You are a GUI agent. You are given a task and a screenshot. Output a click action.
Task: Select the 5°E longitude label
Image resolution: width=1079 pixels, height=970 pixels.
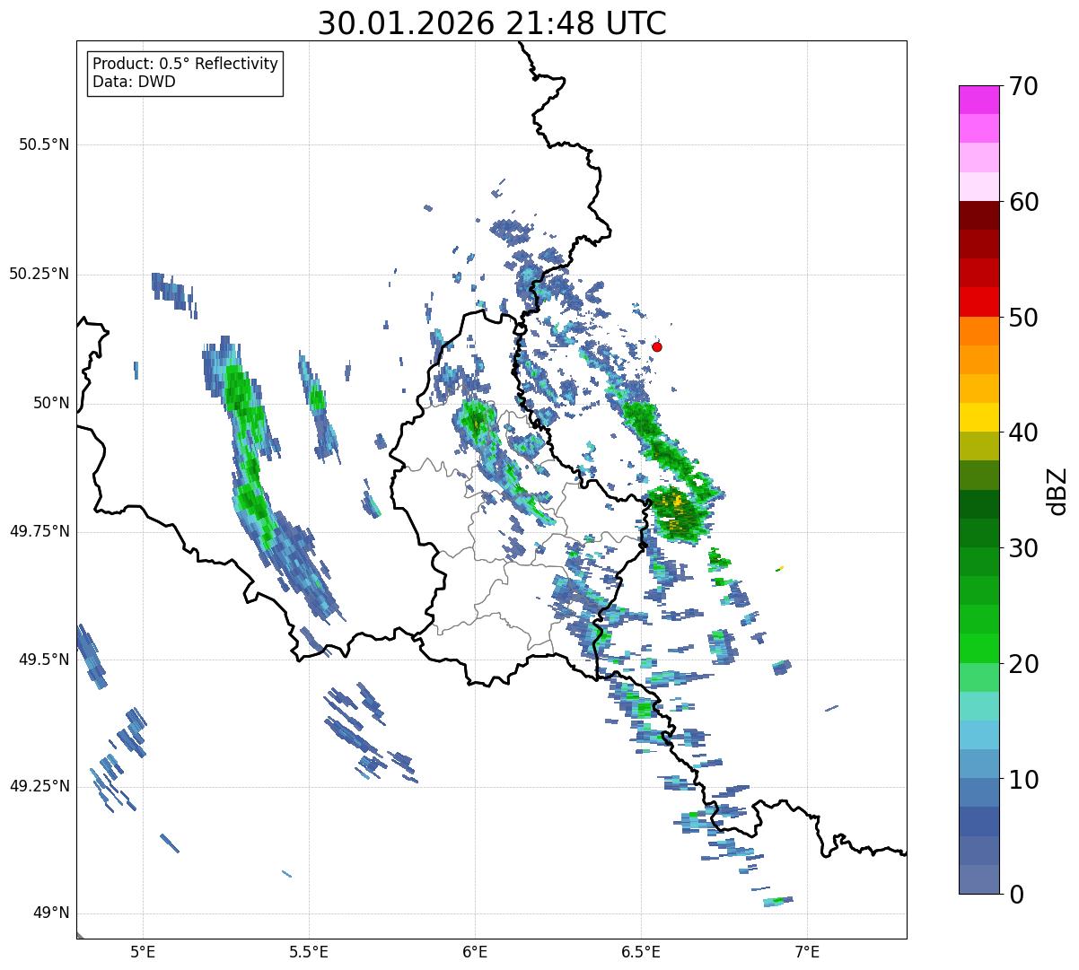(x=143, y=951)
